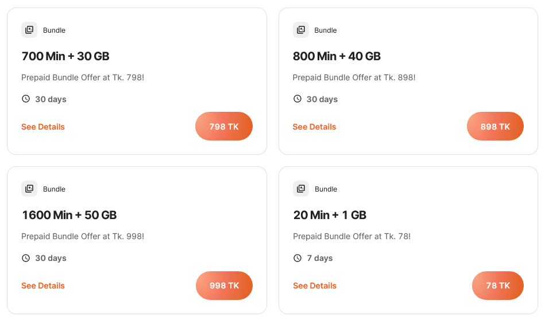Click Prepaid Bundle Offer at Tk. 898 text
The image size is (545, 320).
click(354, 77)
